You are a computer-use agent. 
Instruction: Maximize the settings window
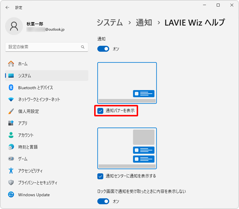pyautogui.click(x=218, y=5)
